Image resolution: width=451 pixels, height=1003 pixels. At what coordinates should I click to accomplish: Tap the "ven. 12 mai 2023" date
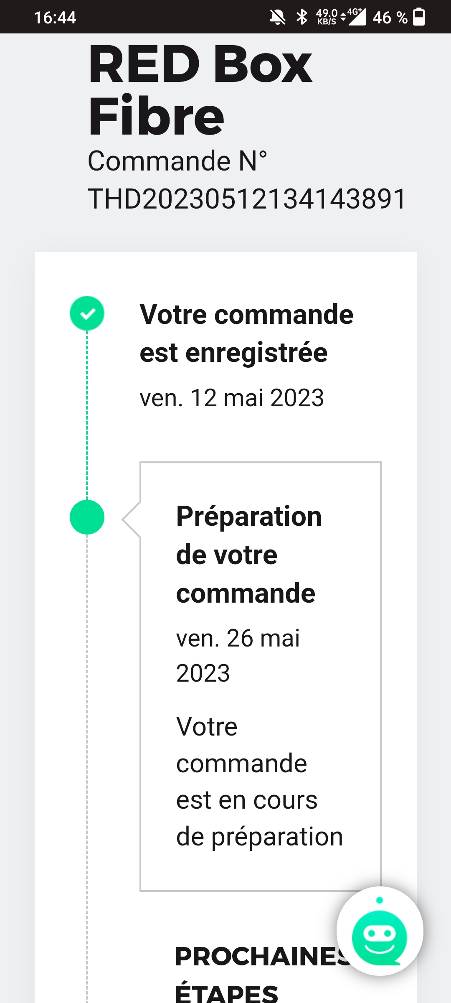[232, 397]
